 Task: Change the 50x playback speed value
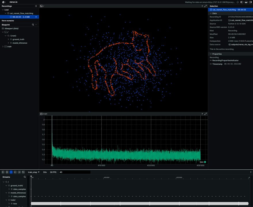(x=45, y=172)
